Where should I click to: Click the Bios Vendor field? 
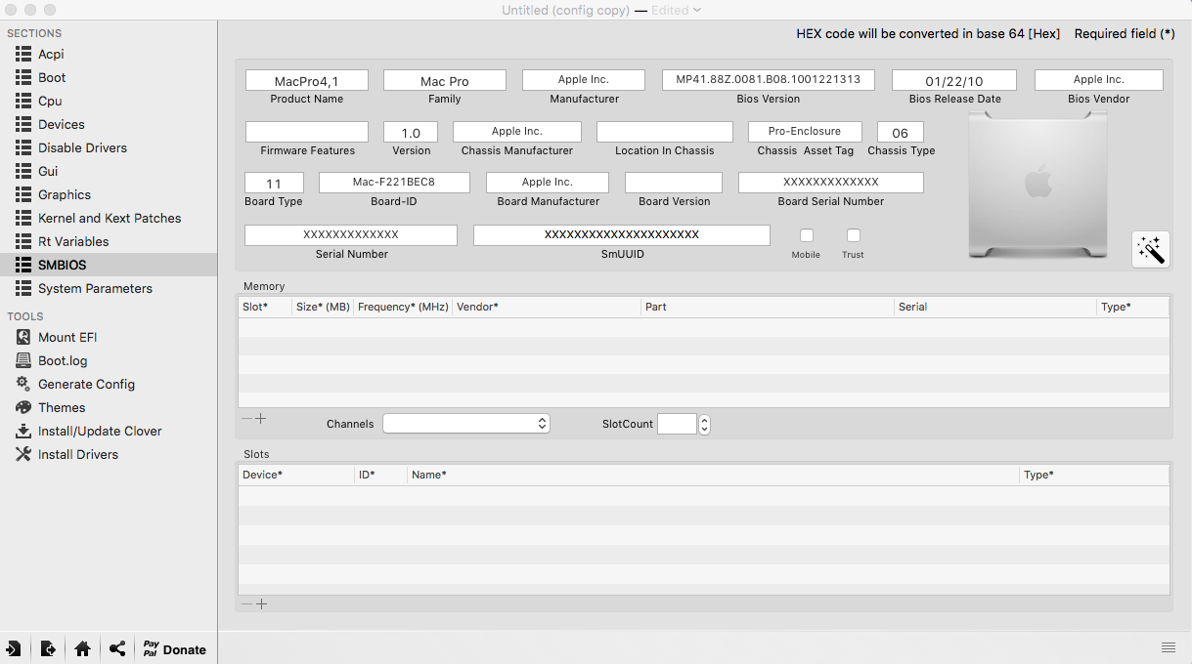(1099, 80)
